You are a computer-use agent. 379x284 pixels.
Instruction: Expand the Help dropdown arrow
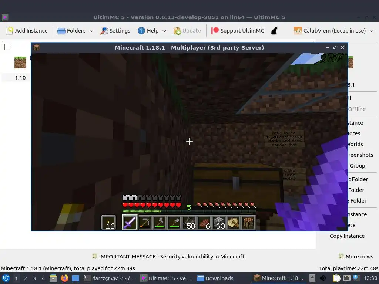tap(164, 31)
